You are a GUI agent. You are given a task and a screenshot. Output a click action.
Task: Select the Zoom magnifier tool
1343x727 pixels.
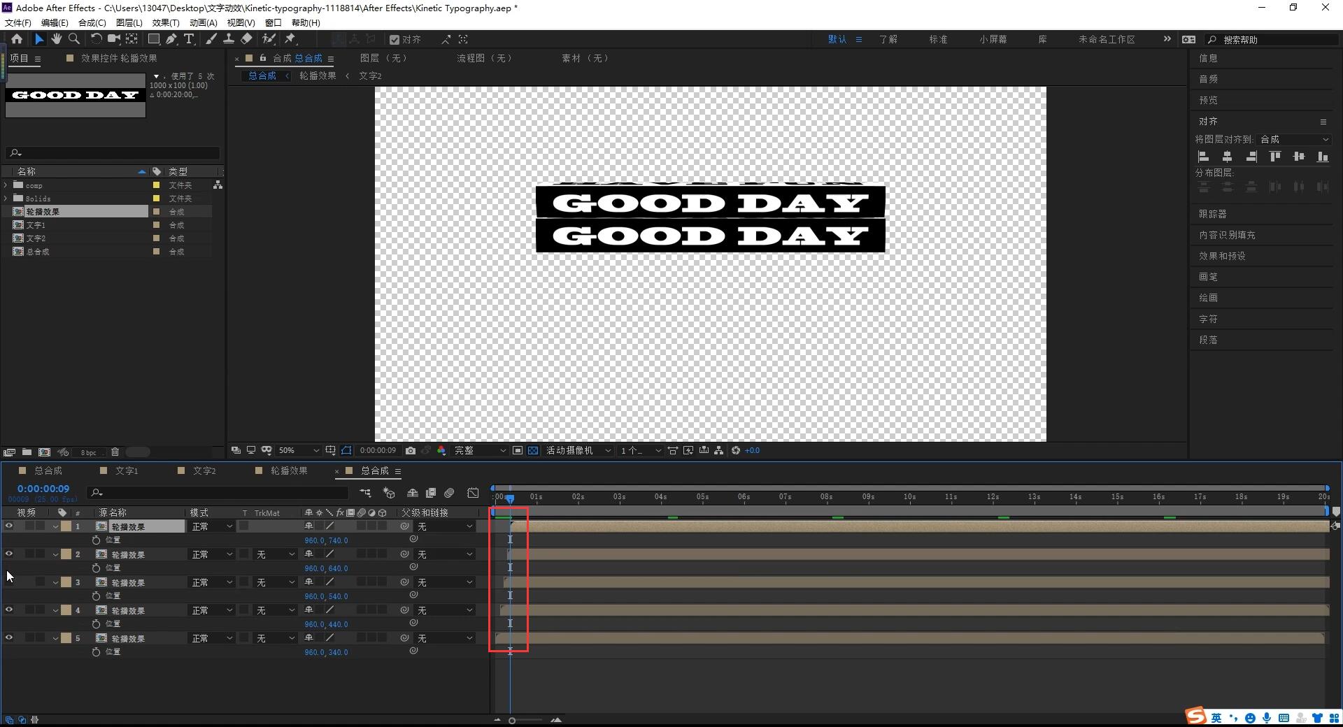coord(74,39)
